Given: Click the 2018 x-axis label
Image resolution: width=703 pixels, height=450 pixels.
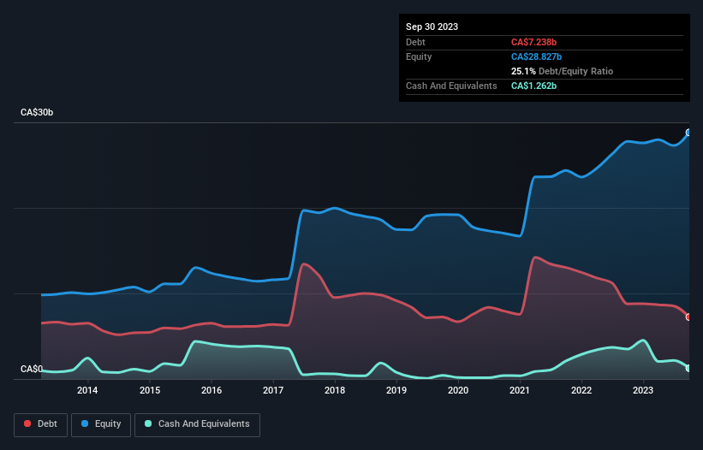Looking at the screenshot, I should click(x=335, y=390).
